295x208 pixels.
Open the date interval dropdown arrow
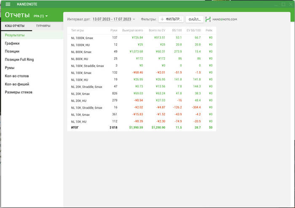click(134, 19)
